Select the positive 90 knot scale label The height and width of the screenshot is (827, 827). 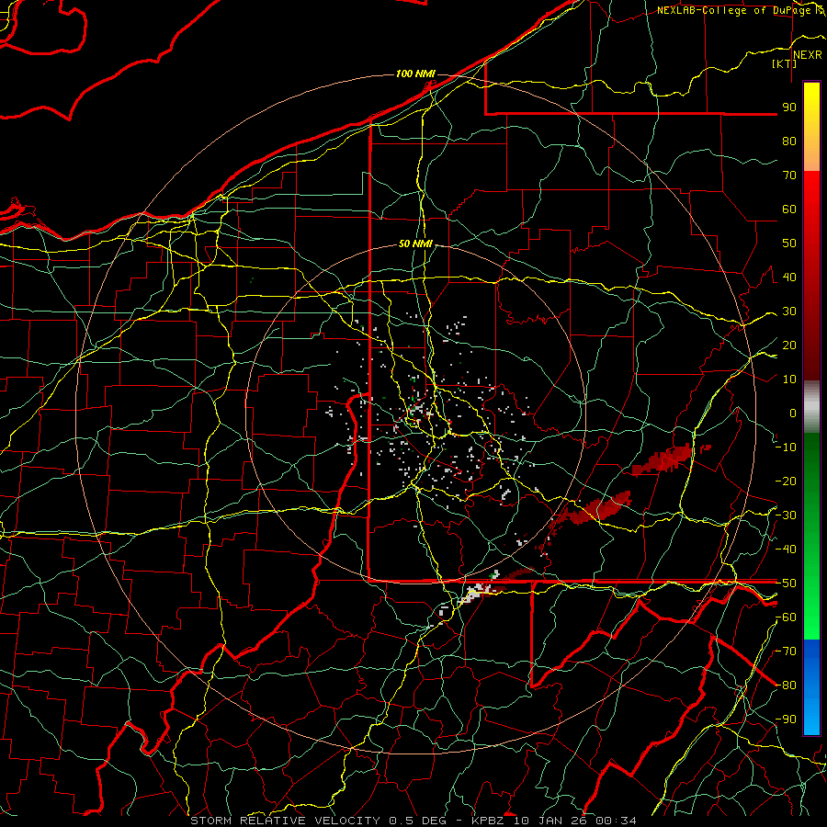click(x=789, y=108)
